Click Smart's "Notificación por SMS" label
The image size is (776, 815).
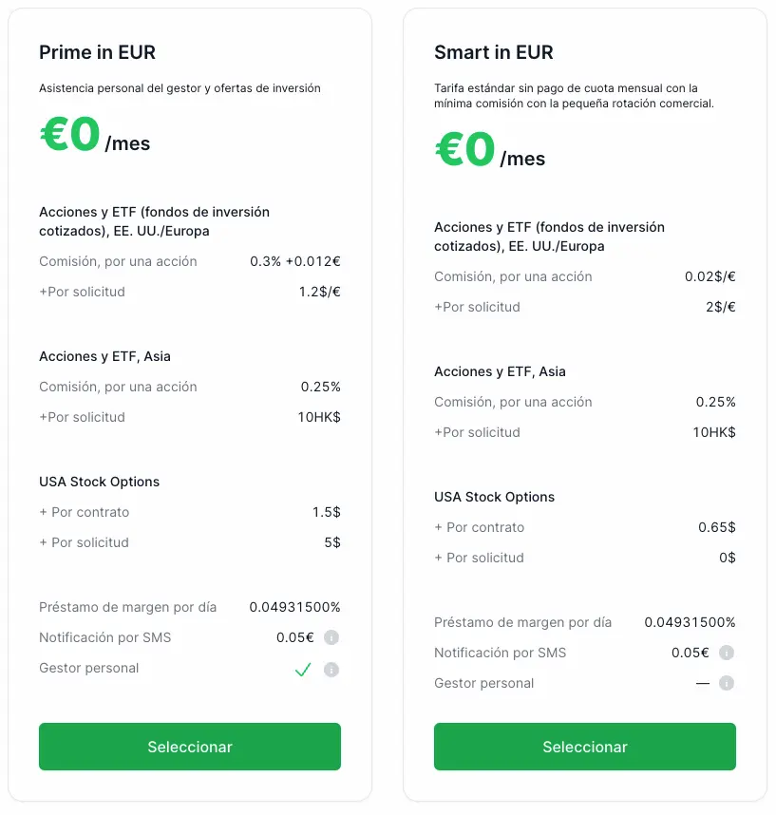(x=500, y=653)
